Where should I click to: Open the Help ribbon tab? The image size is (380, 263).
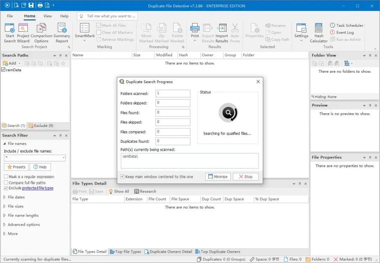(x=64, y=16)
